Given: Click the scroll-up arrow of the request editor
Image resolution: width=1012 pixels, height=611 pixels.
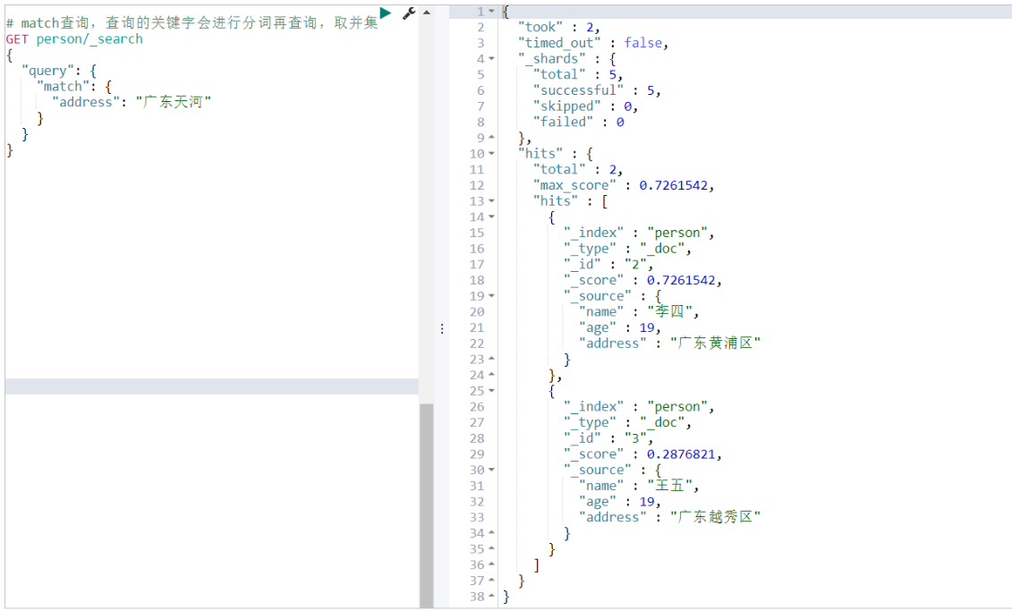Looking at the screenshot, I should [427, 13].
